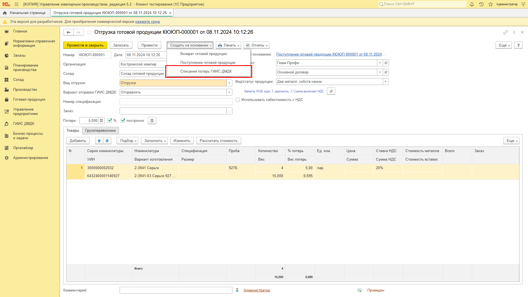Follow нажмите сюда link
The height and width of the screenshot is (297, 528).
147,22
